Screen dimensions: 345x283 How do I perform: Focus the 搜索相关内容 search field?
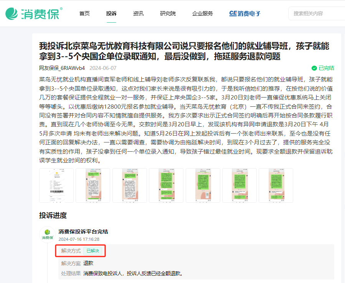[x=317, y=13]
